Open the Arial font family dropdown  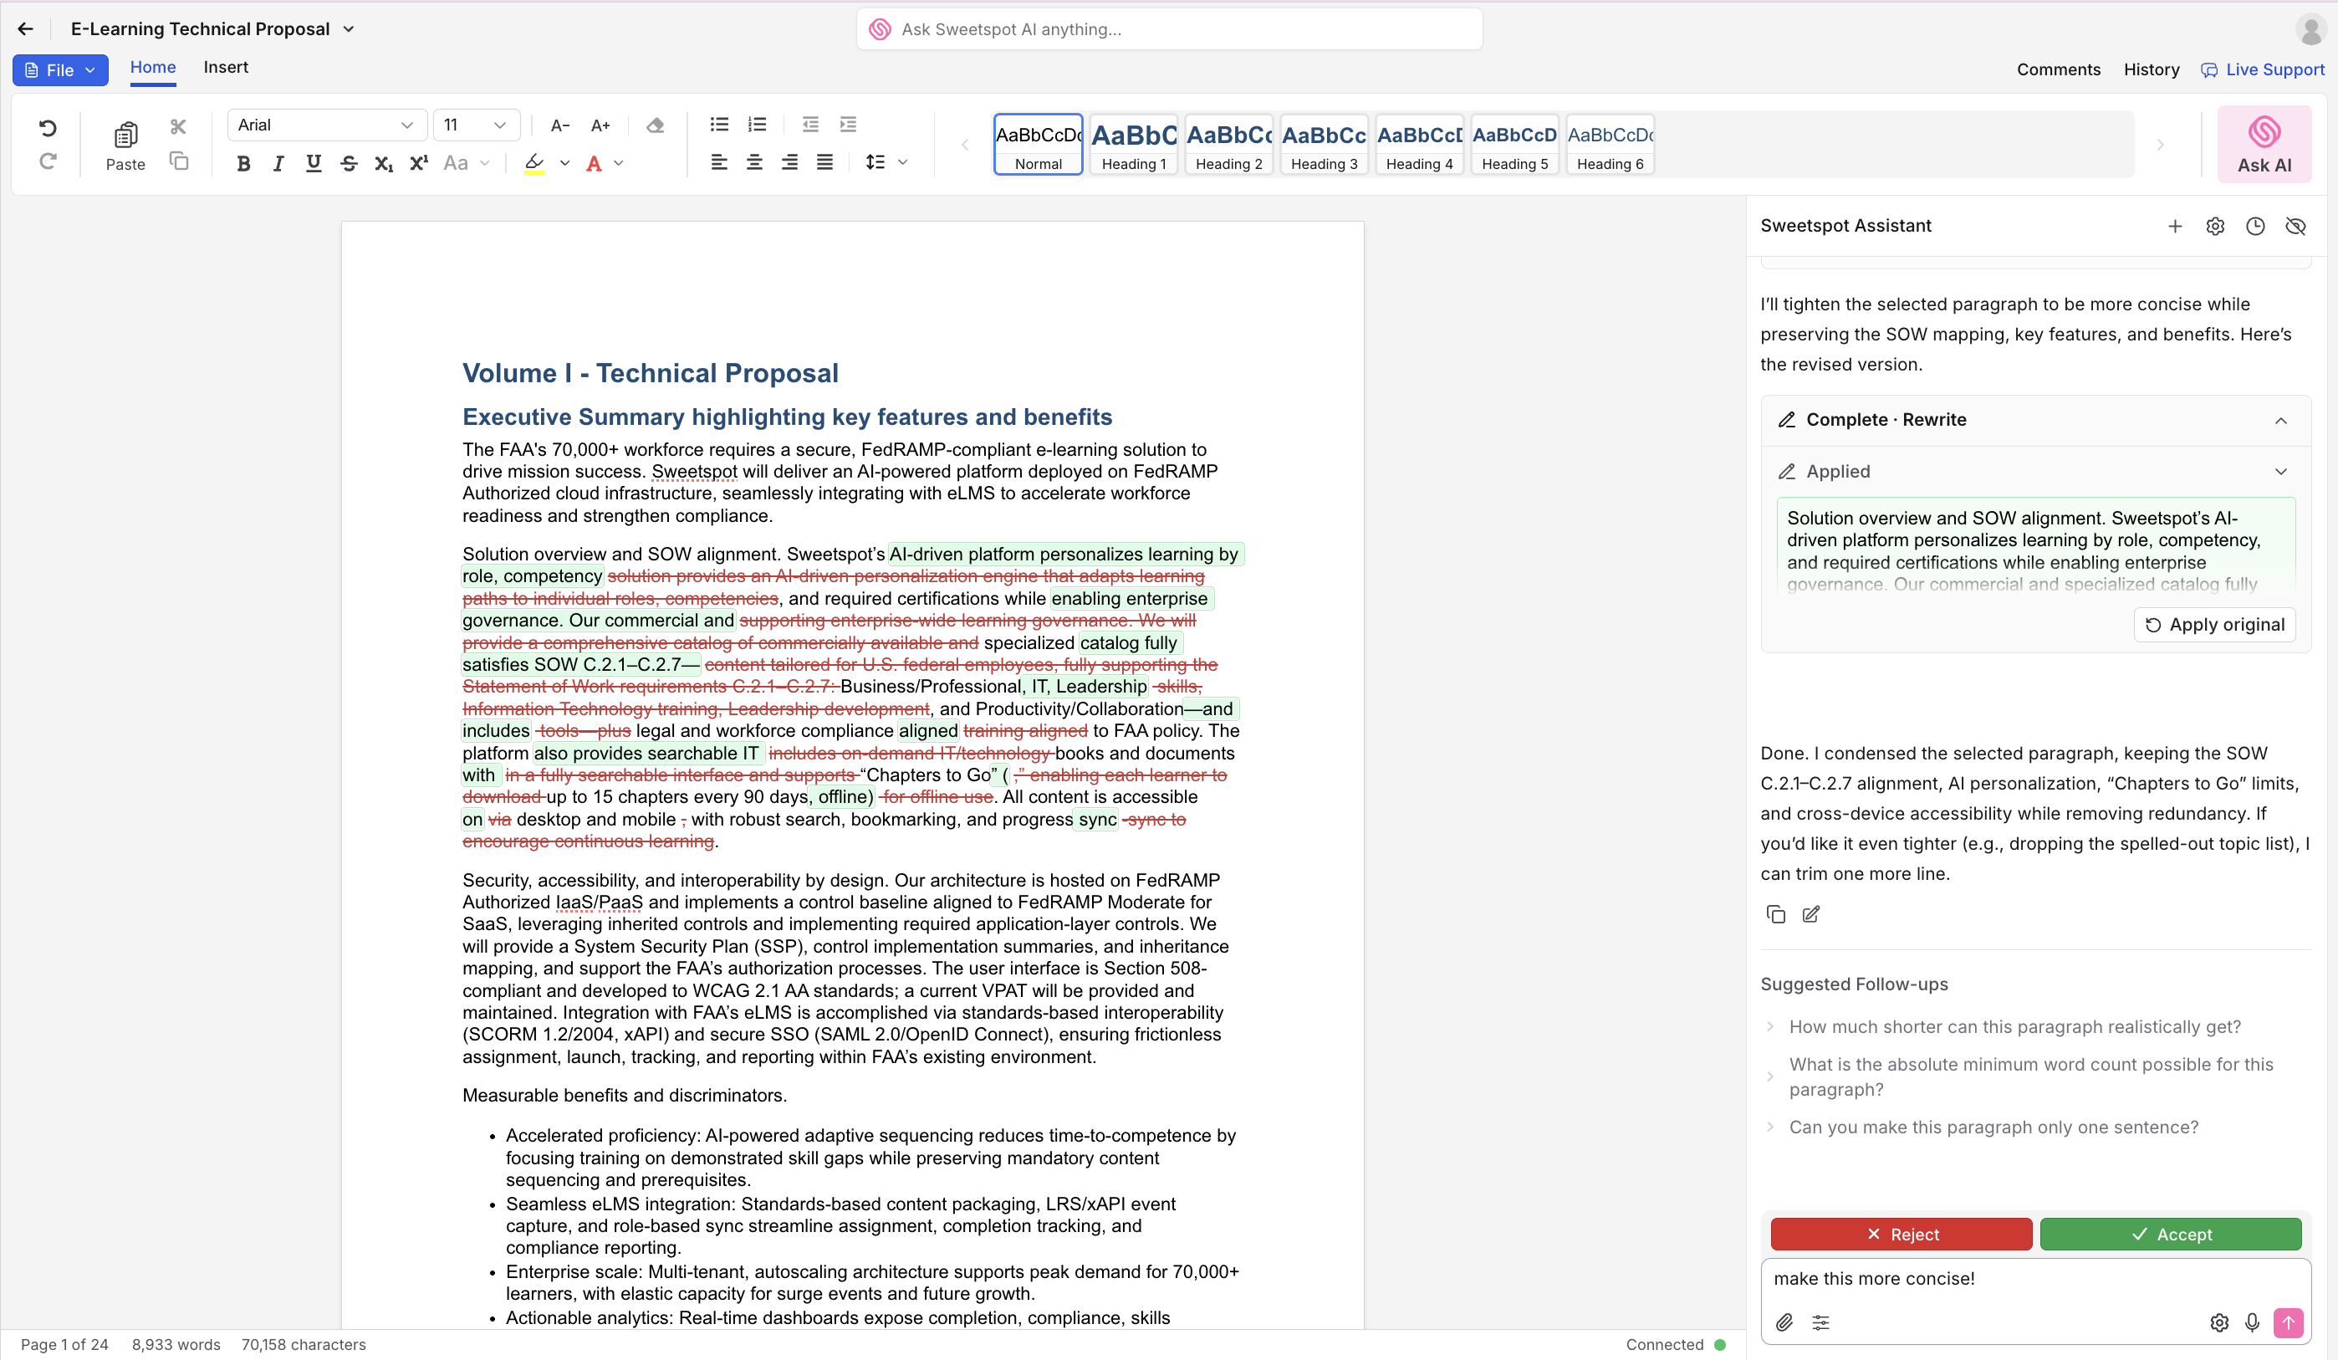point(325,125)
